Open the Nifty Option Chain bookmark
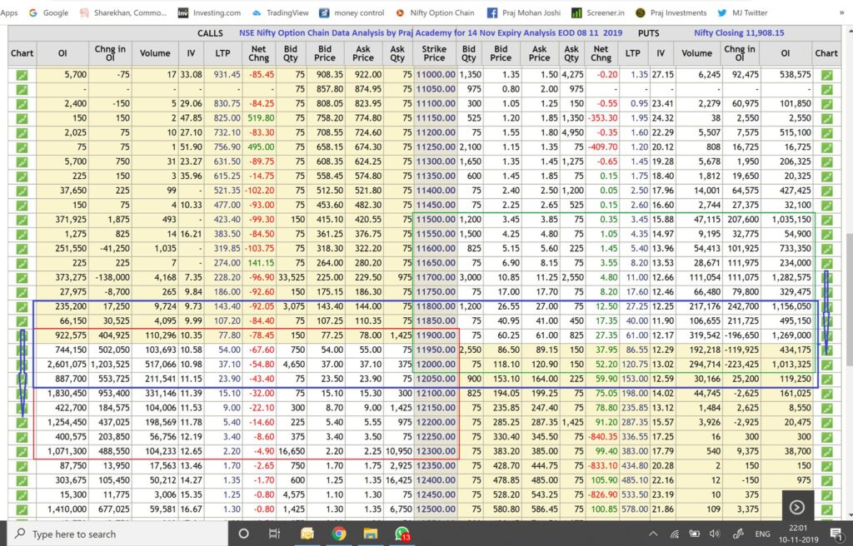 [x=434, y=12]
